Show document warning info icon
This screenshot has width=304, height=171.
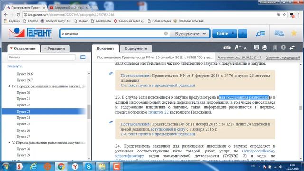click(283, 47)
